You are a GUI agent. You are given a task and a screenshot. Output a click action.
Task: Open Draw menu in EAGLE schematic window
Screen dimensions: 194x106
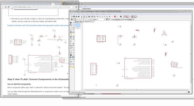(x=79, y=14)
